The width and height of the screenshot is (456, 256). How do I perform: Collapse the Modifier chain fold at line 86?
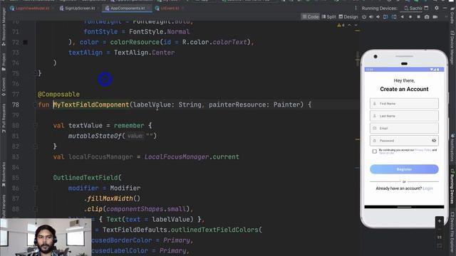coord(36,188)
